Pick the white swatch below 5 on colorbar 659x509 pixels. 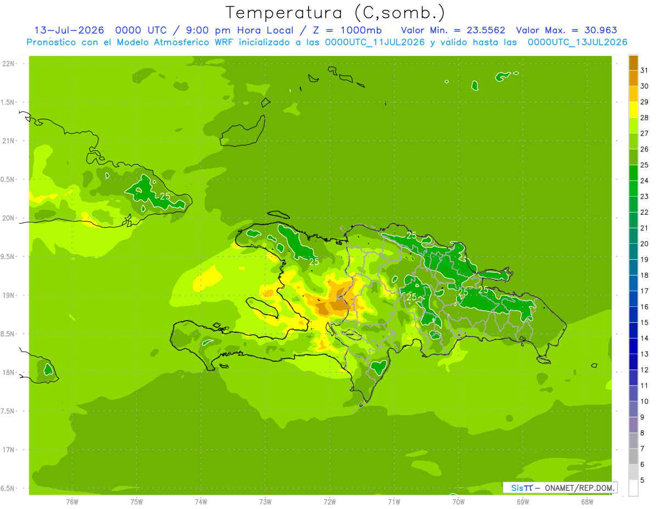[x=633, y=488]
